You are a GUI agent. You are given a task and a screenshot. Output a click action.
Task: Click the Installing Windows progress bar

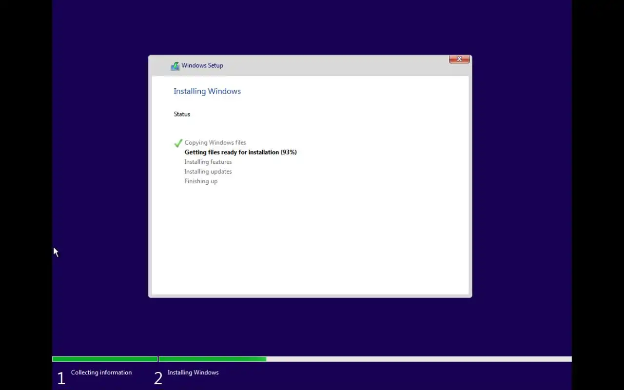point(365,359)
